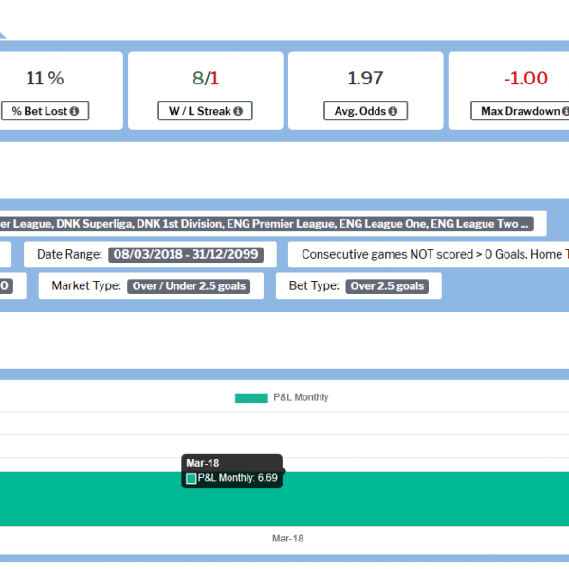
Task: Select the 11 % bet lost value
Action: [45, 78]
